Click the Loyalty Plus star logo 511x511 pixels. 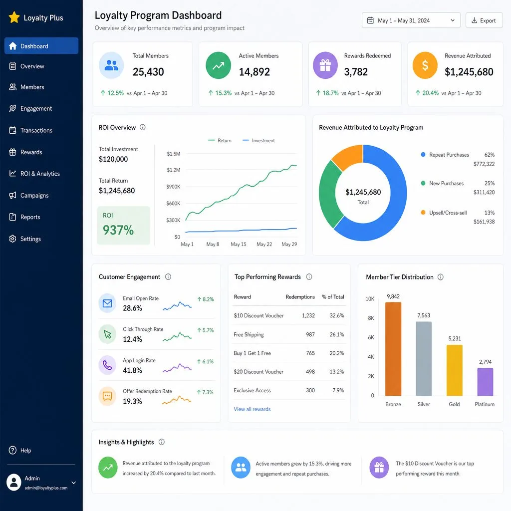click(x=14, y=17)
